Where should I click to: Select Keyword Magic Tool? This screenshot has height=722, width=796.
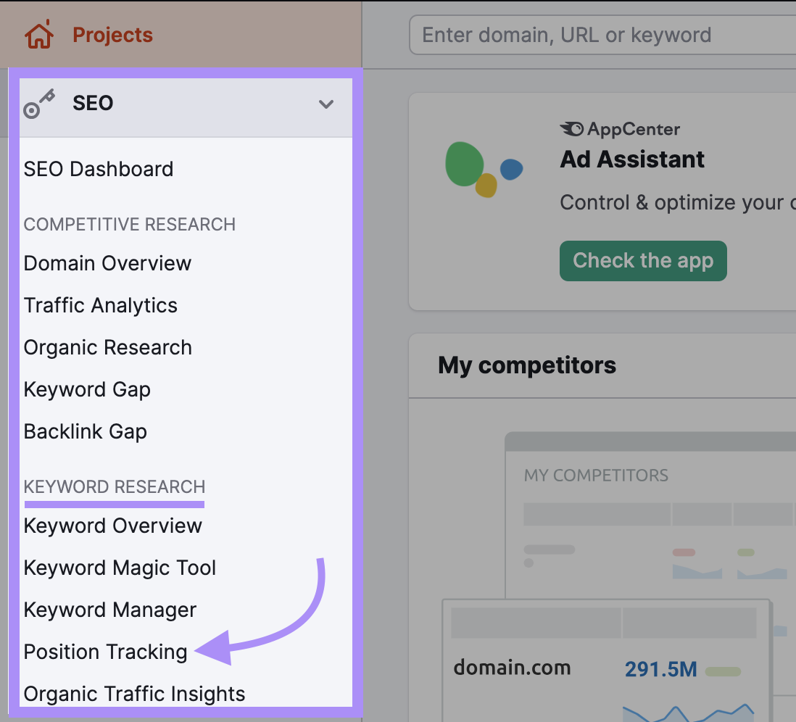pyautogui.click(x=120, y=568)
